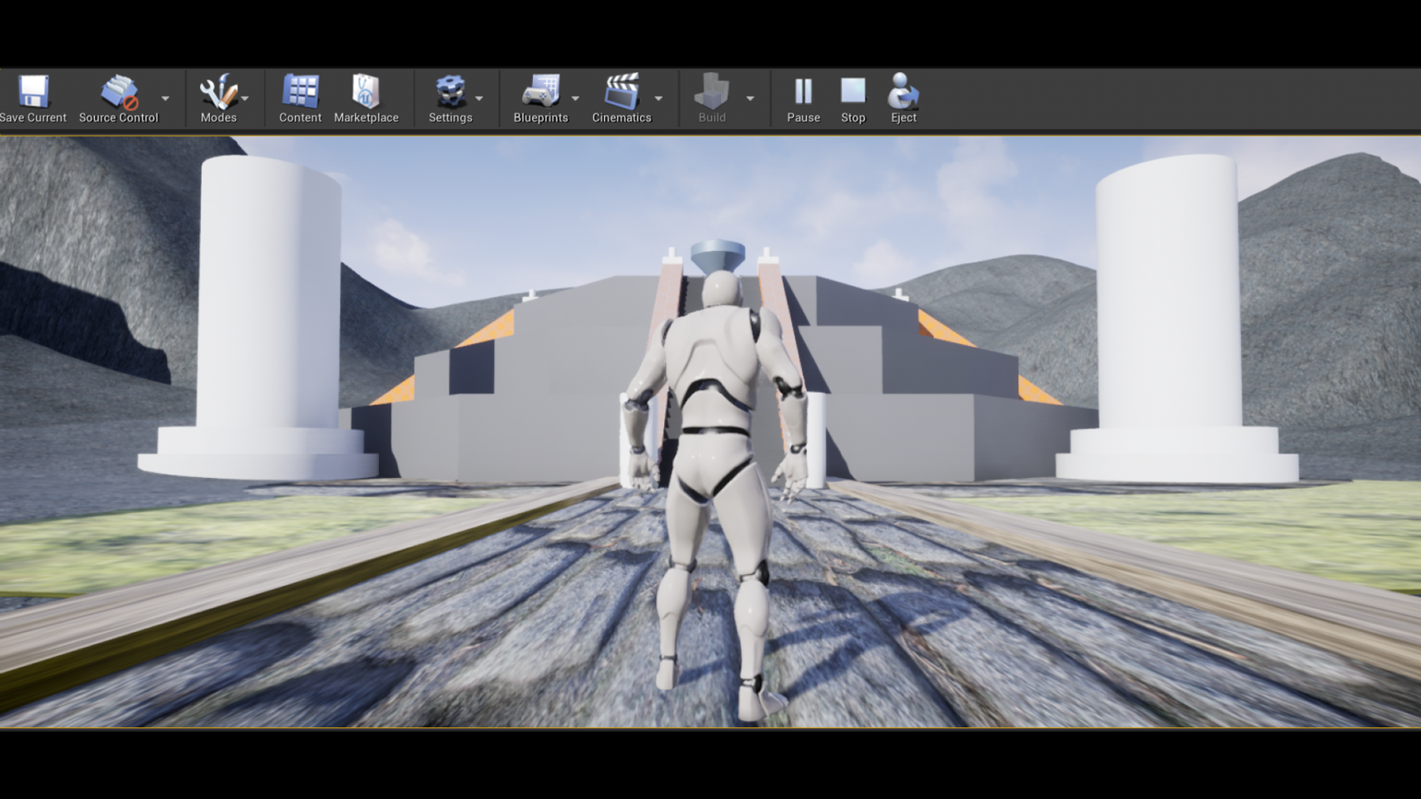Expand the Build options dropdown arrow
This screenshot has width=1421, height=799.
pyautogui.click(x=750, y=99)
